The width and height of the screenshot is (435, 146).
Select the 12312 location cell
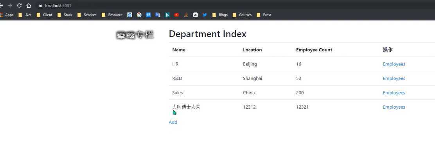point(250,107)
